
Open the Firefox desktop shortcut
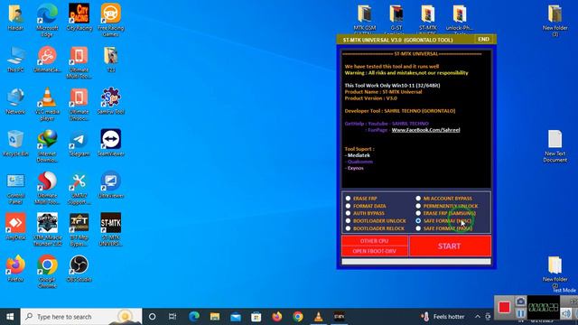point(15,268)
